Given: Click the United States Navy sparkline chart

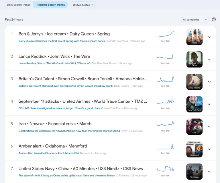Looking at the screenshot, I should pos(165,169).
